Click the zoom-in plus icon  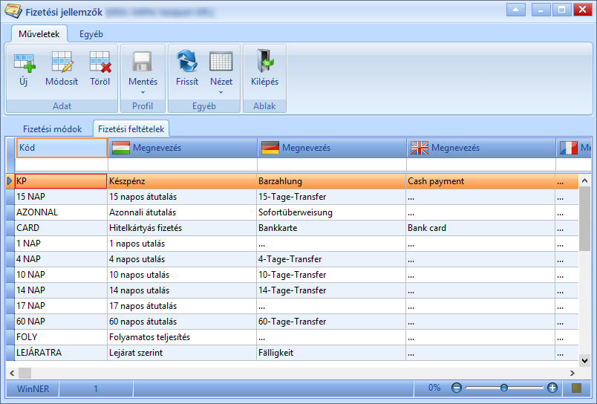(552, 388)
